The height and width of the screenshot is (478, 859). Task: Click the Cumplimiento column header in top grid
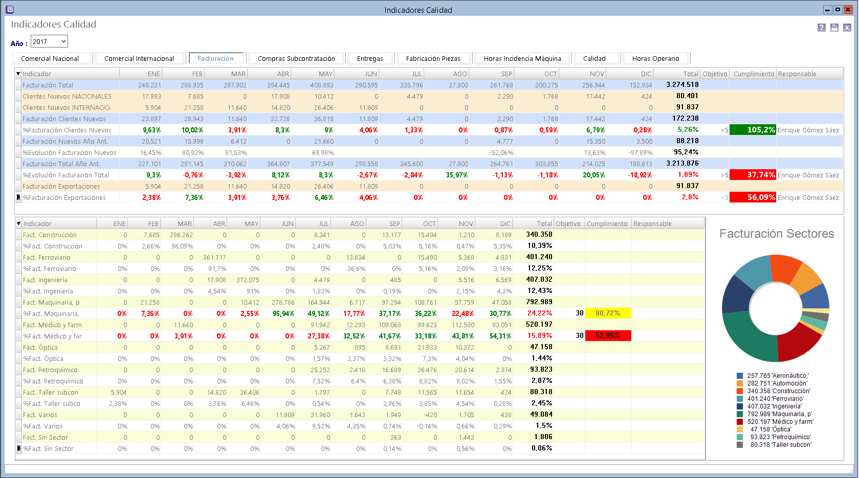click(x=753, y=74)
